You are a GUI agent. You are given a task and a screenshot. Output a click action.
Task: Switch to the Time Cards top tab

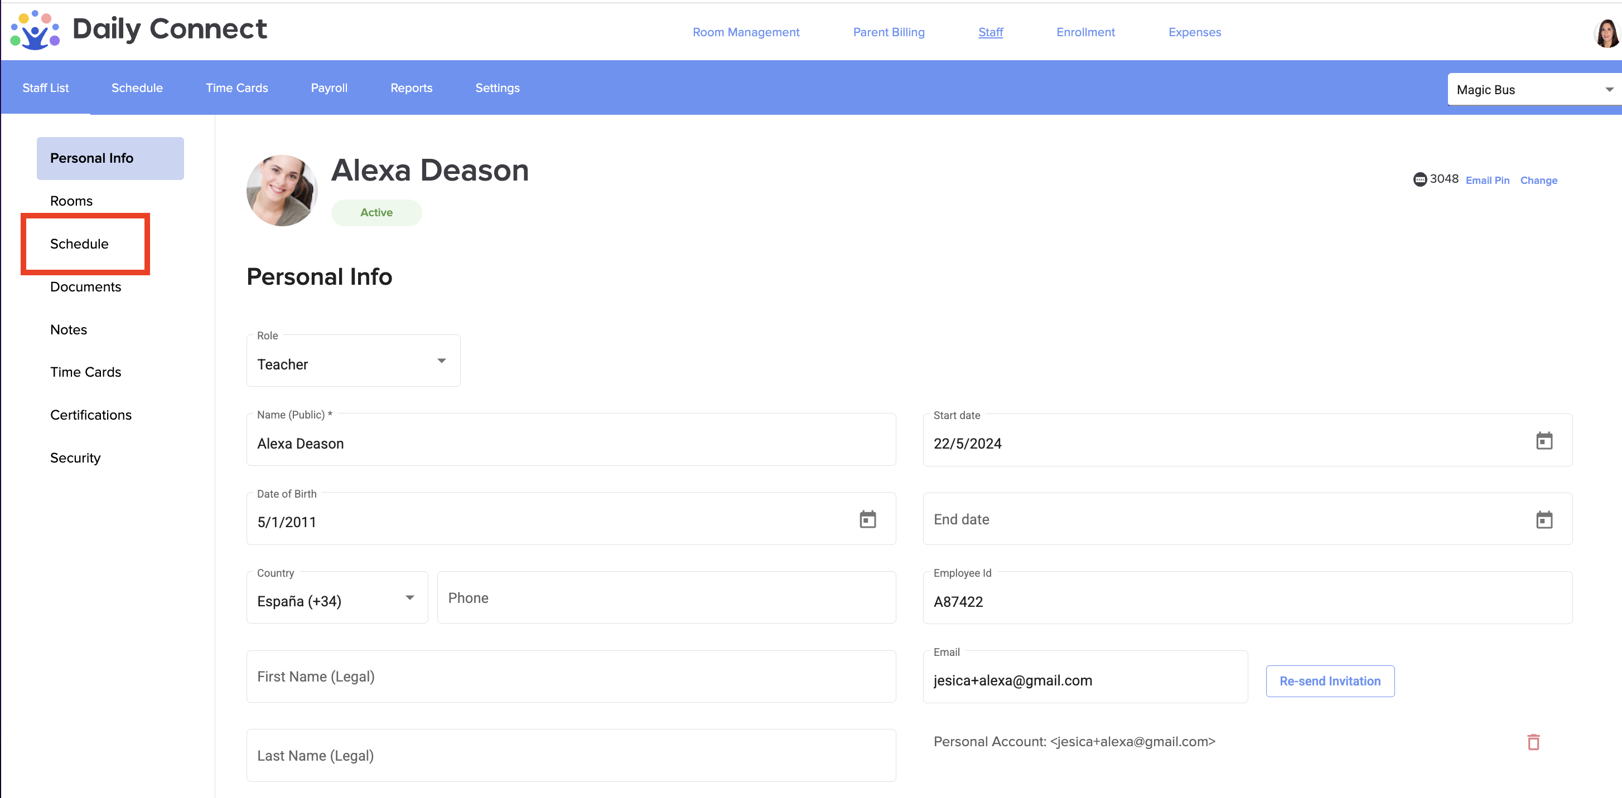click(x=236, y=88)
